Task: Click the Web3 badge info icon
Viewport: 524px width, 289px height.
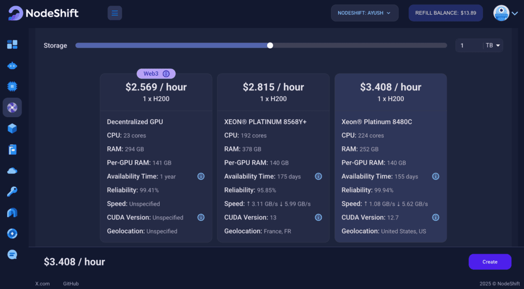Action: coord(166,74)
